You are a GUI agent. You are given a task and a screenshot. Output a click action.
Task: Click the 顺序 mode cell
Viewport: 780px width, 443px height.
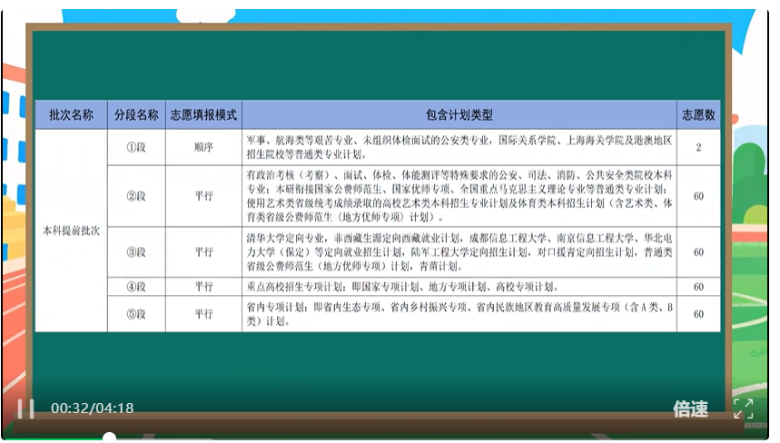203,147
